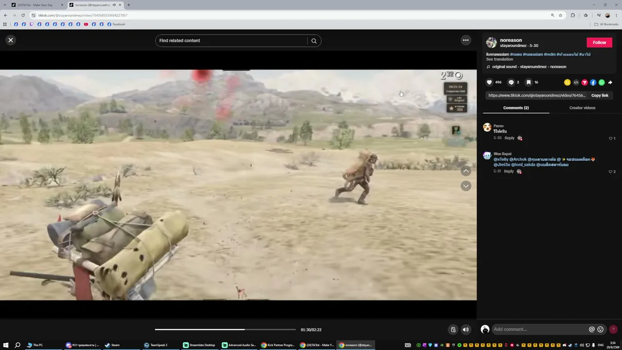Like Pazso's comment
622x350 pixels.
(611, 139)
